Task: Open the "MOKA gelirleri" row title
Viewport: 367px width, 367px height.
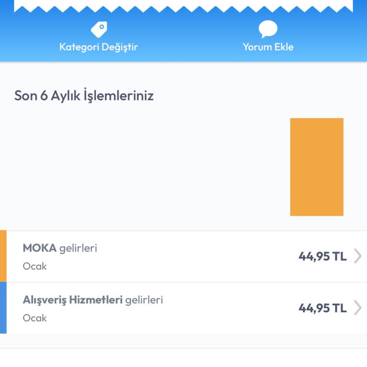Action: [x=60, y=248]
